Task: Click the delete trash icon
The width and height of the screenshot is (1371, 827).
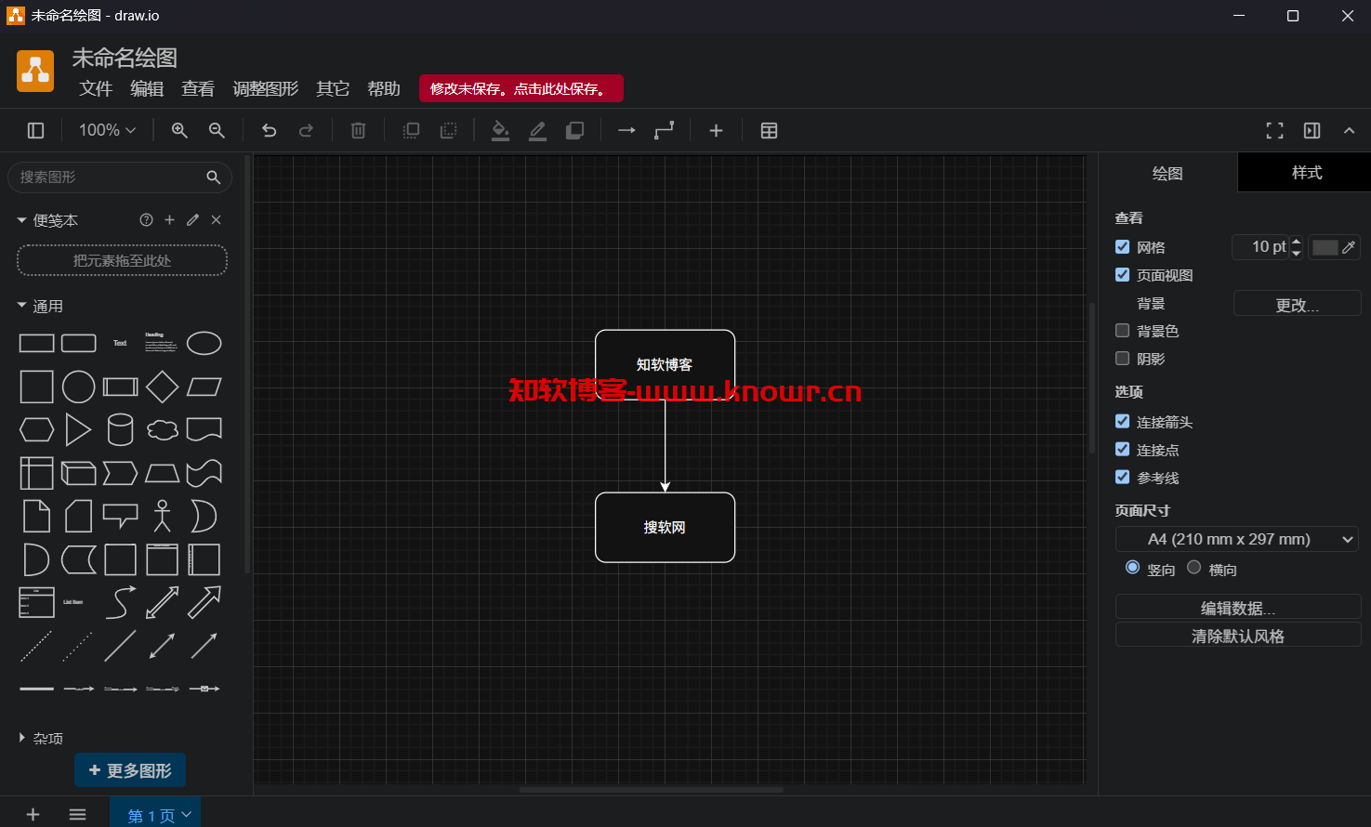Action: click(x=358, y=131)
